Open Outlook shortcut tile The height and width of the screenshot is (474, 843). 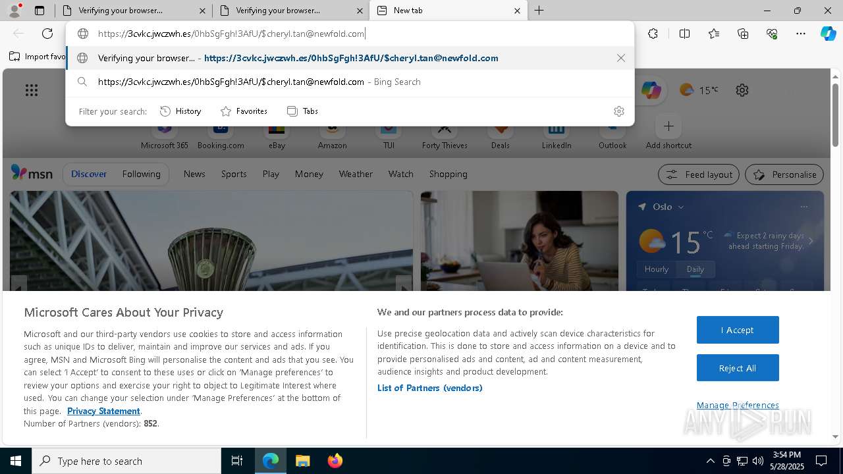(612, 137)
